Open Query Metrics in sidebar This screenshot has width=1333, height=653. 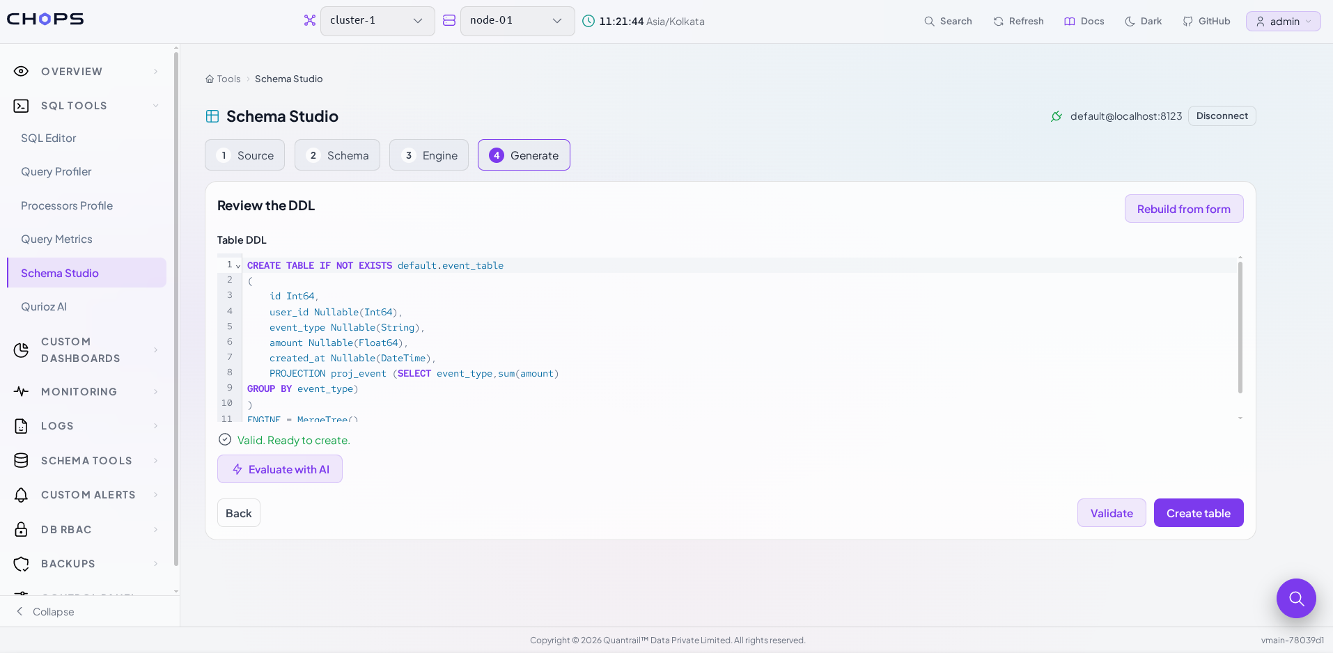(86, 239)
